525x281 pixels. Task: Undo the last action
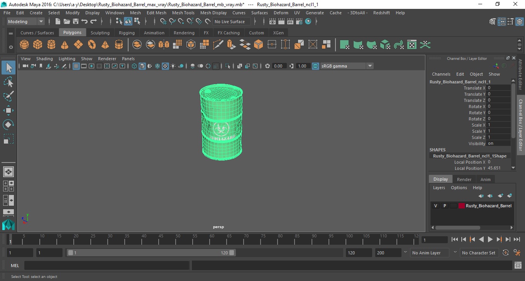click(x=85, y=22)
